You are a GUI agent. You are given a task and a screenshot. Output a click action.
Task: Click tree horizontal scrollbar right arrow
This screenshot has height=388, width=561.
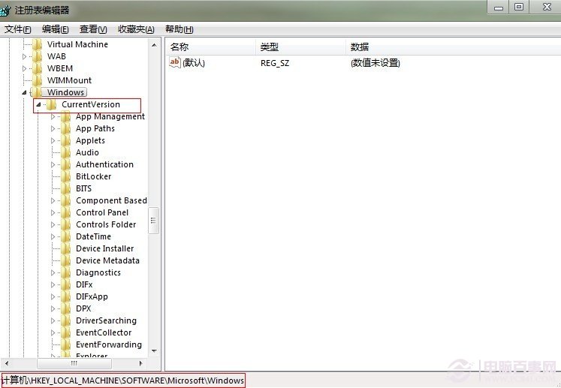point(141,363)
